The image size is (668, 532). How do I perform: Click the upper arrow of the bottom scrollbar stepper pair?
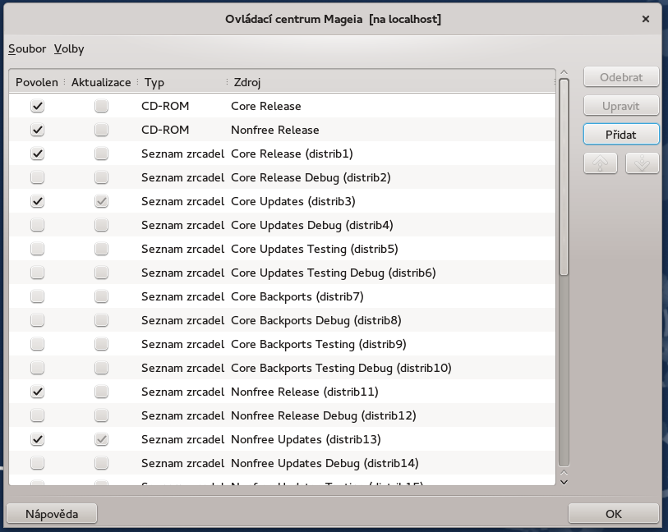click(564, 473)
